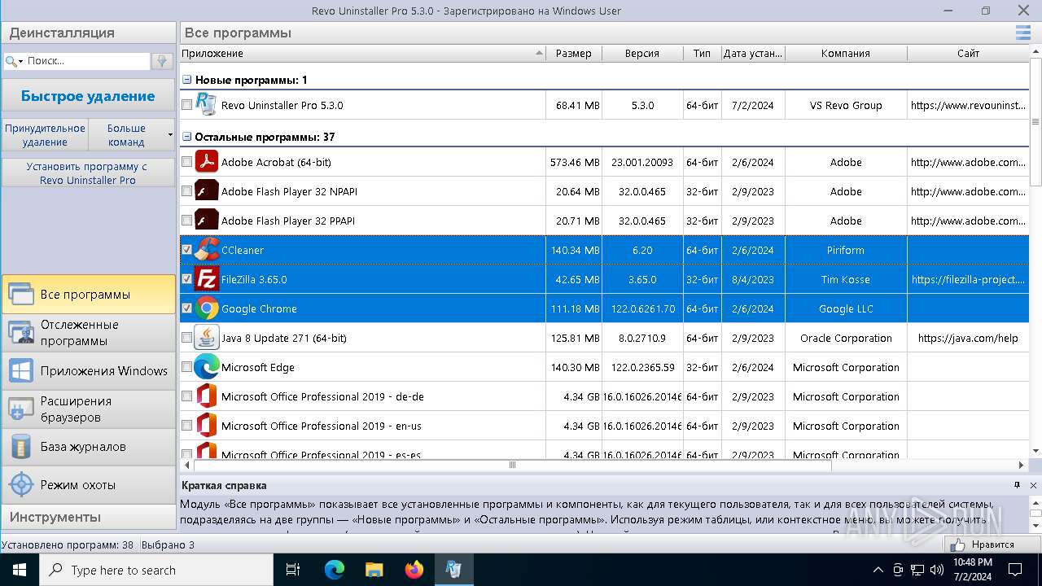
Task: Uncheck the FileZilla 3.65.0 checkbox
Action: (187, 279)
